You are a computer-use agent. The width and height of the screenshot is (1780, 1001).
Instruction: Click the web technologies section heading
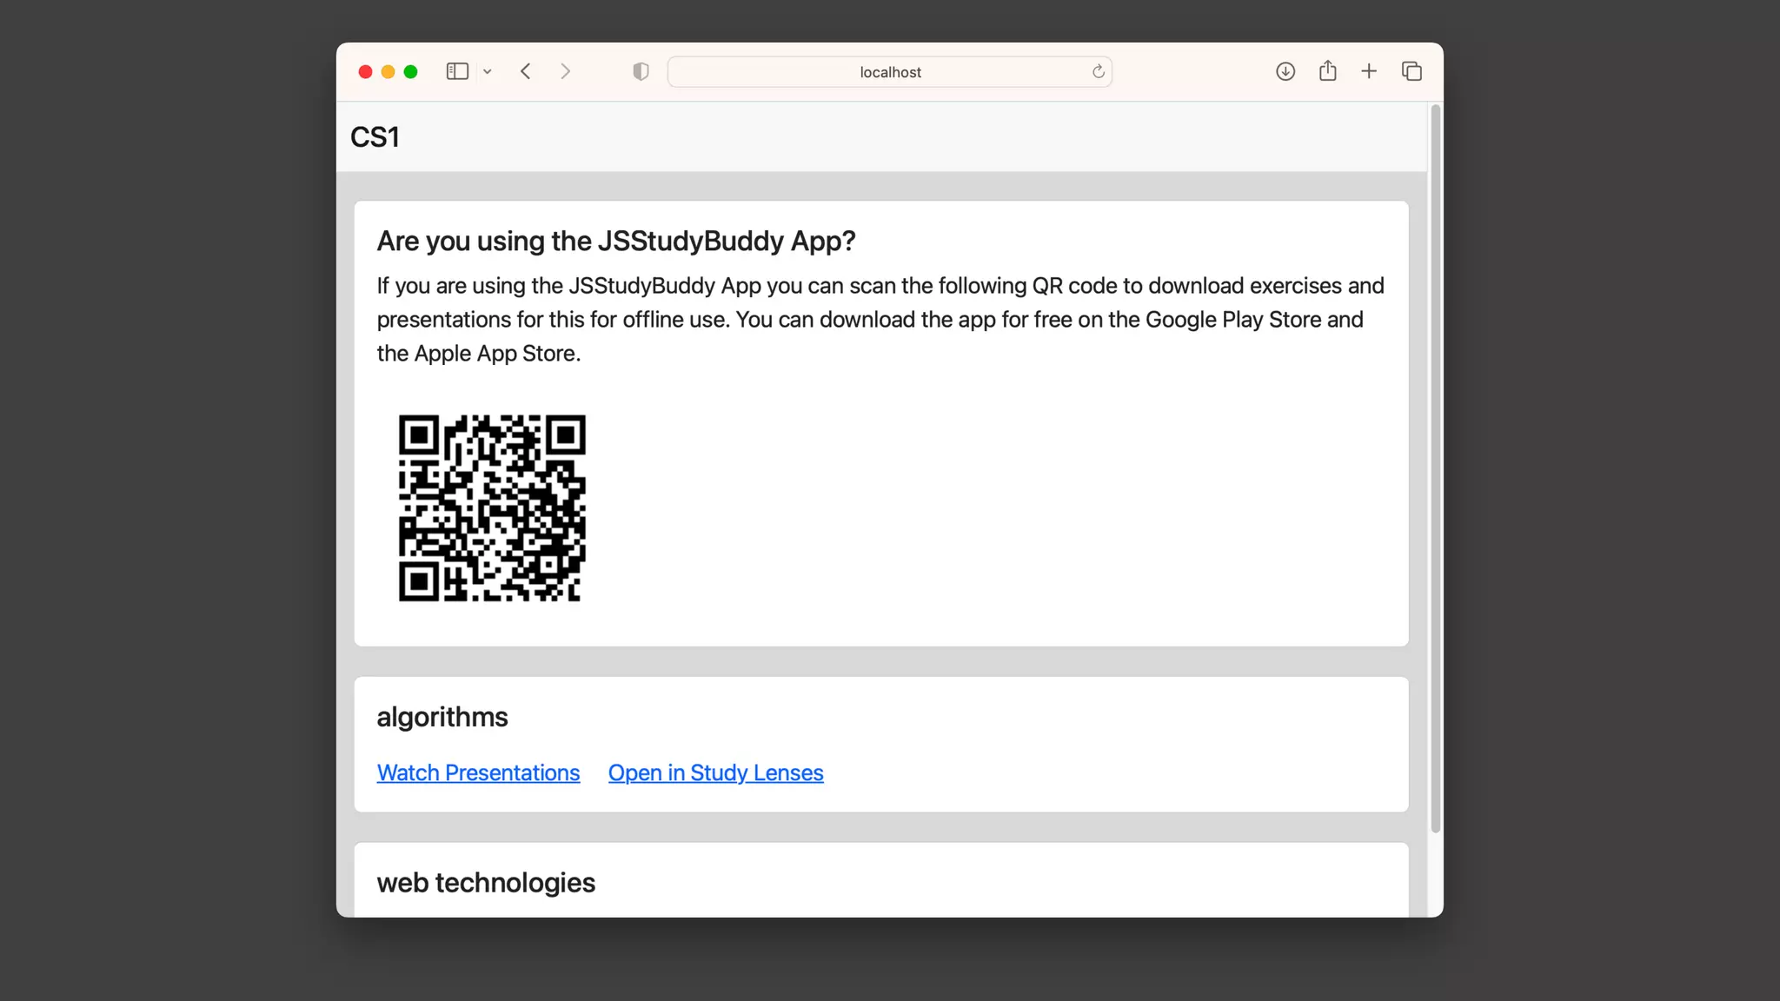pos(486,883)
